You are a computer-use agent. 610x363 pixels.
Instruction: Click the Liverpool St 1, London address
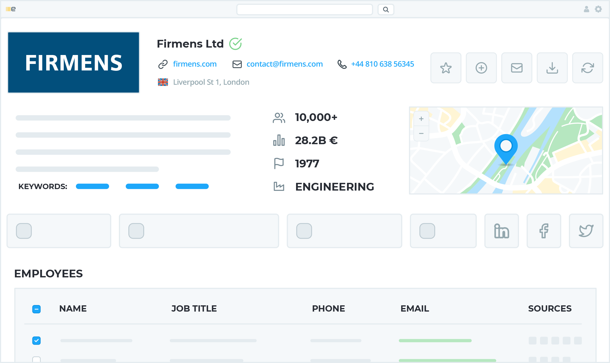[211, 82]
